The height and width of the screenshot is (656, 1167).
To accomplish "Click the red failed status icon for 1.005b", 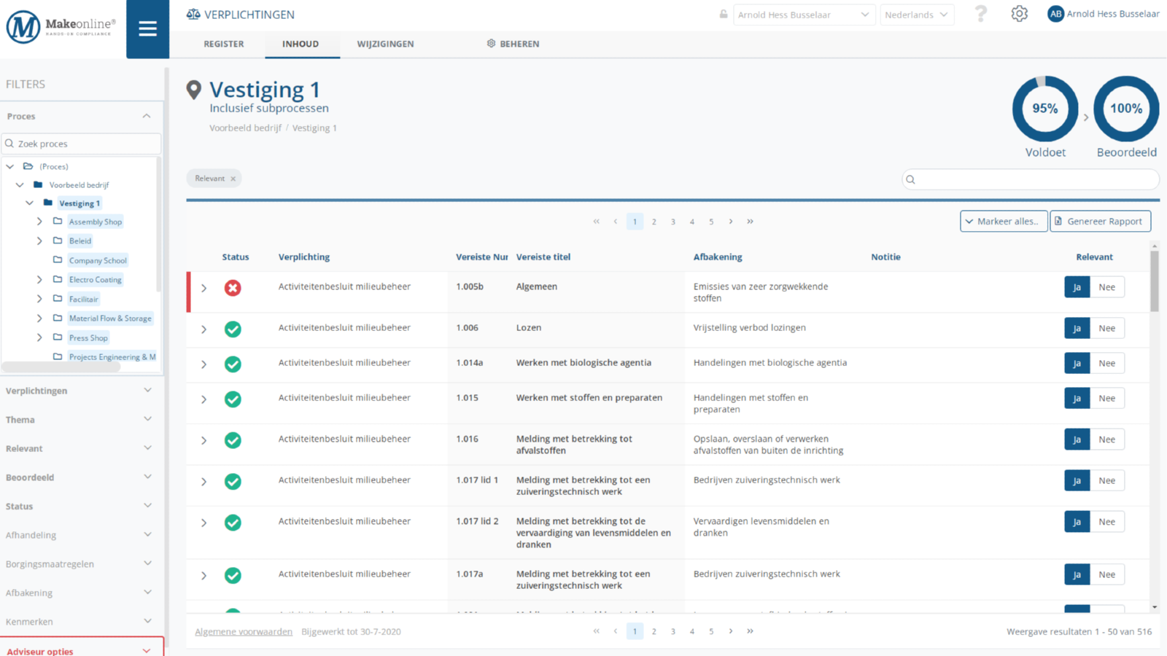I will [233, 288].
